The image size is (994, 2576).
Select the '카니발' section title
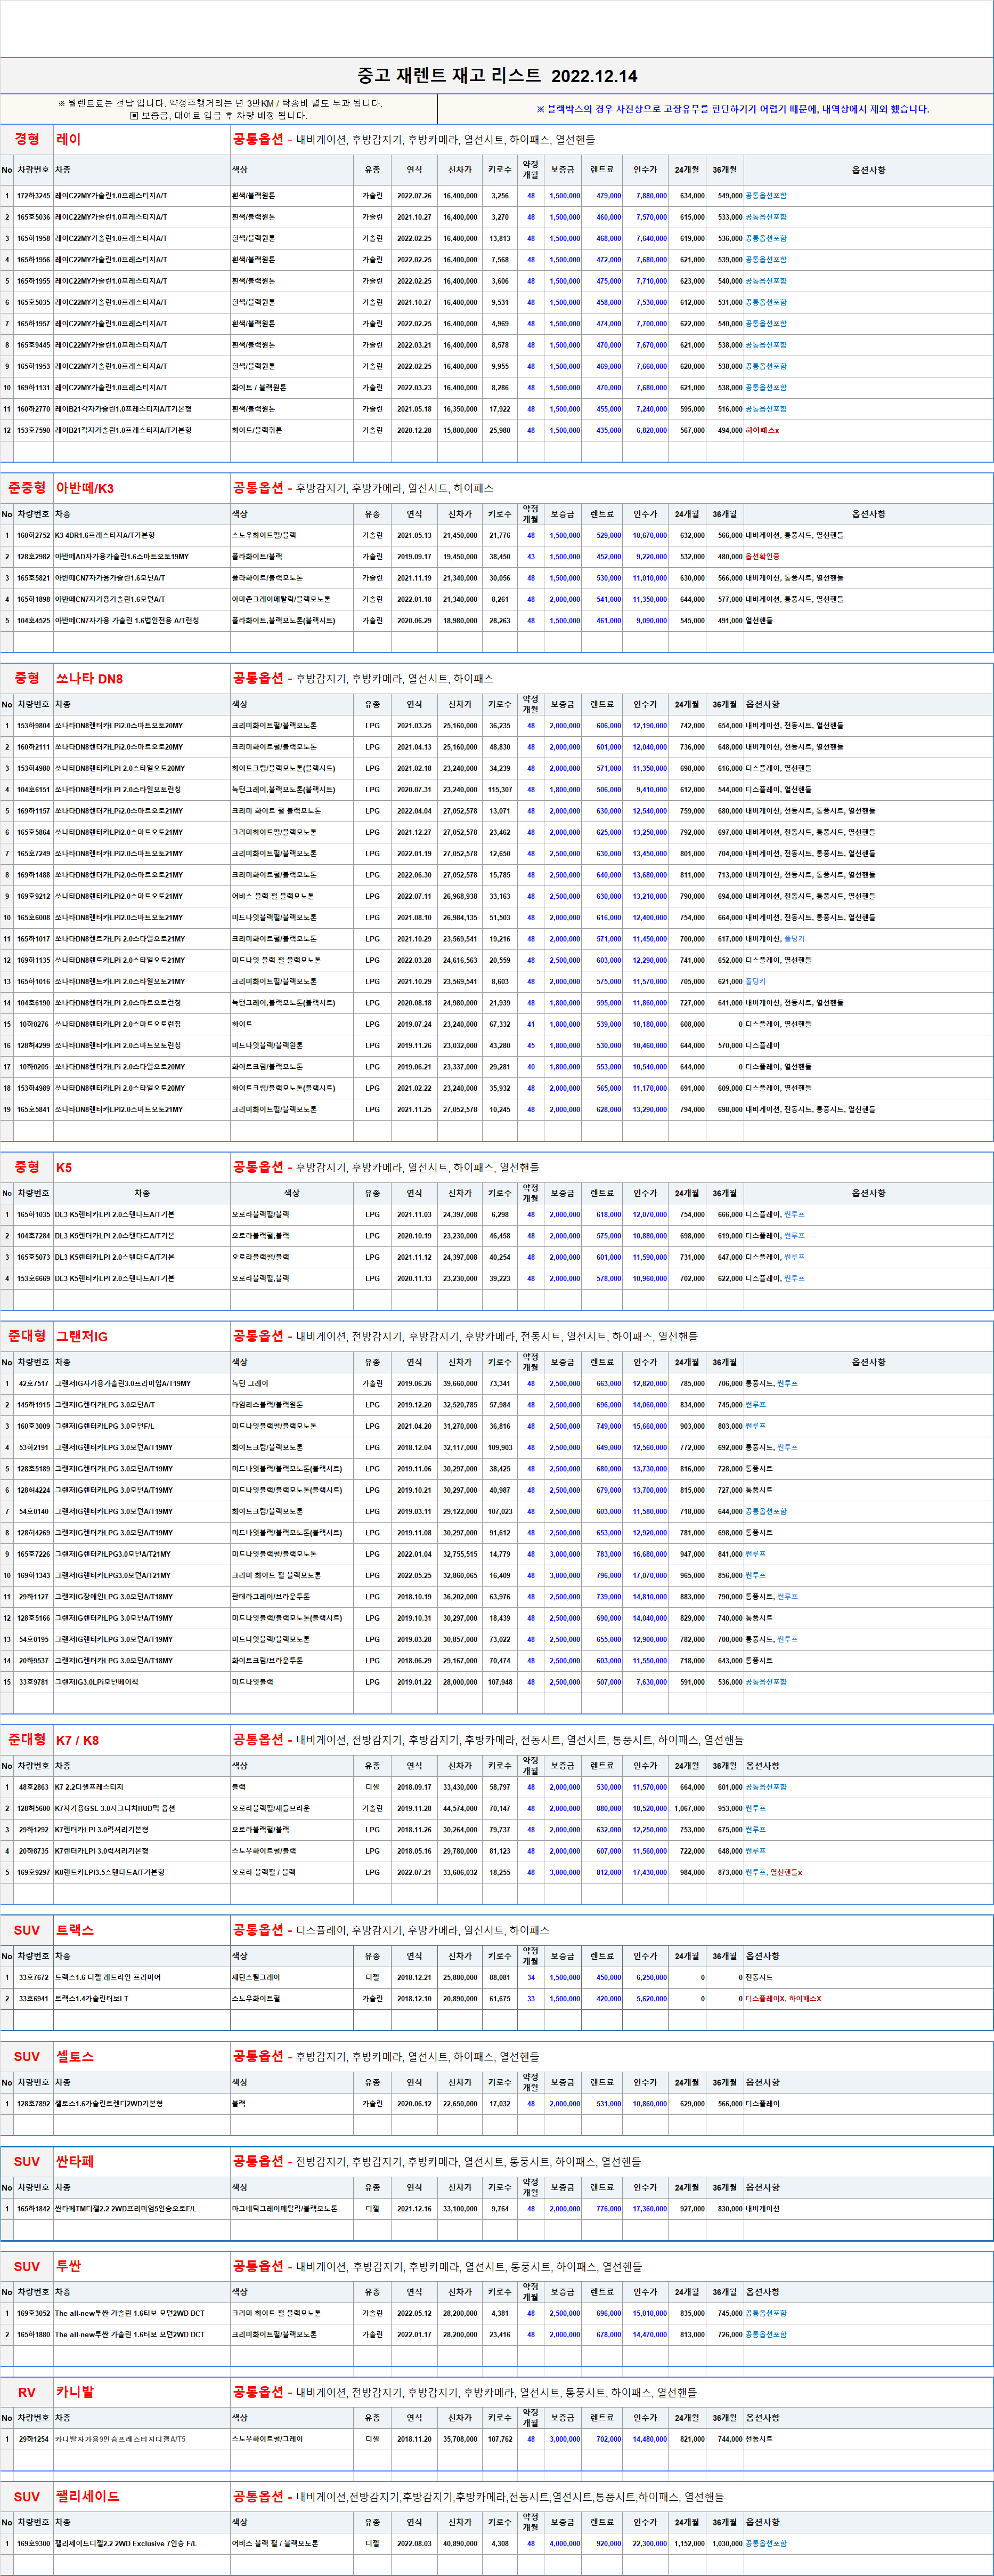(75, 2392)
